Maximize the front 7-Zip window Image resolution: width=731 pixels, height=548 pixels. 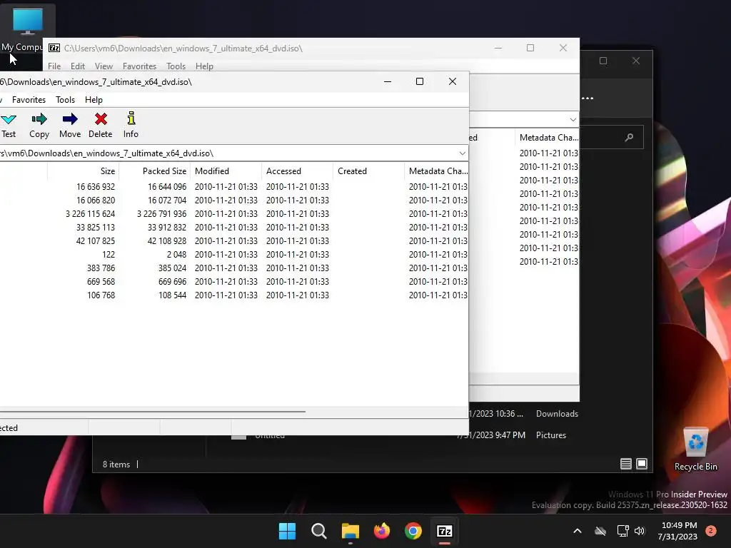[420, 81]
